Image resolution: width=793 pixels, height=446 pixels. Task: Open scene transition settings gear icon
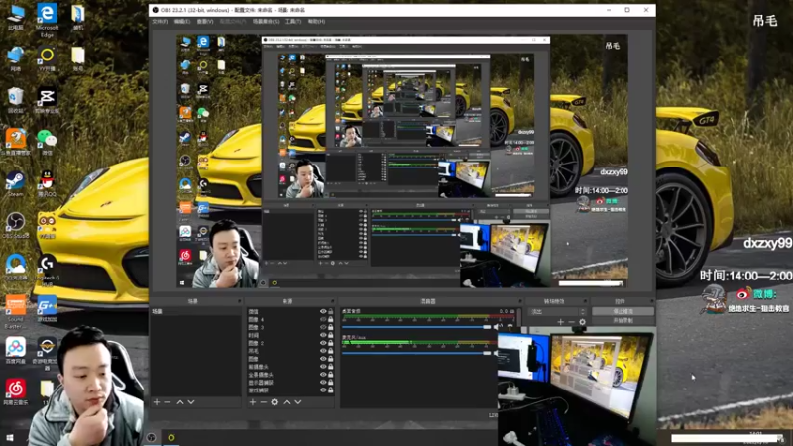(582, 322)
